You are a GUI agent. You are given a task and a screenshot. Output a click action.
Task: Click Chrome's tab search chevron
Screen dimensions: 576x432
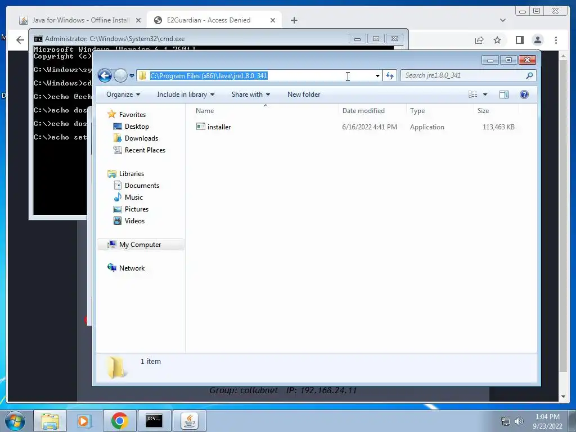(503, 20)
